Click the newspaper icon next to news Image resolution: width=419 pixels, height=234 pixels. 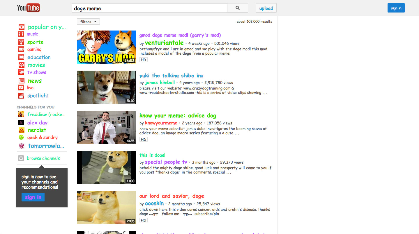click(x=22, y=81)
